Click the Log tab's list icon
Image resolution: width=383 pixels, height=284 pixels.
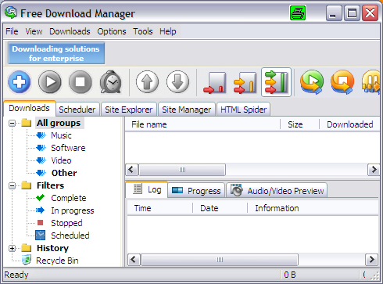point(138,189)
